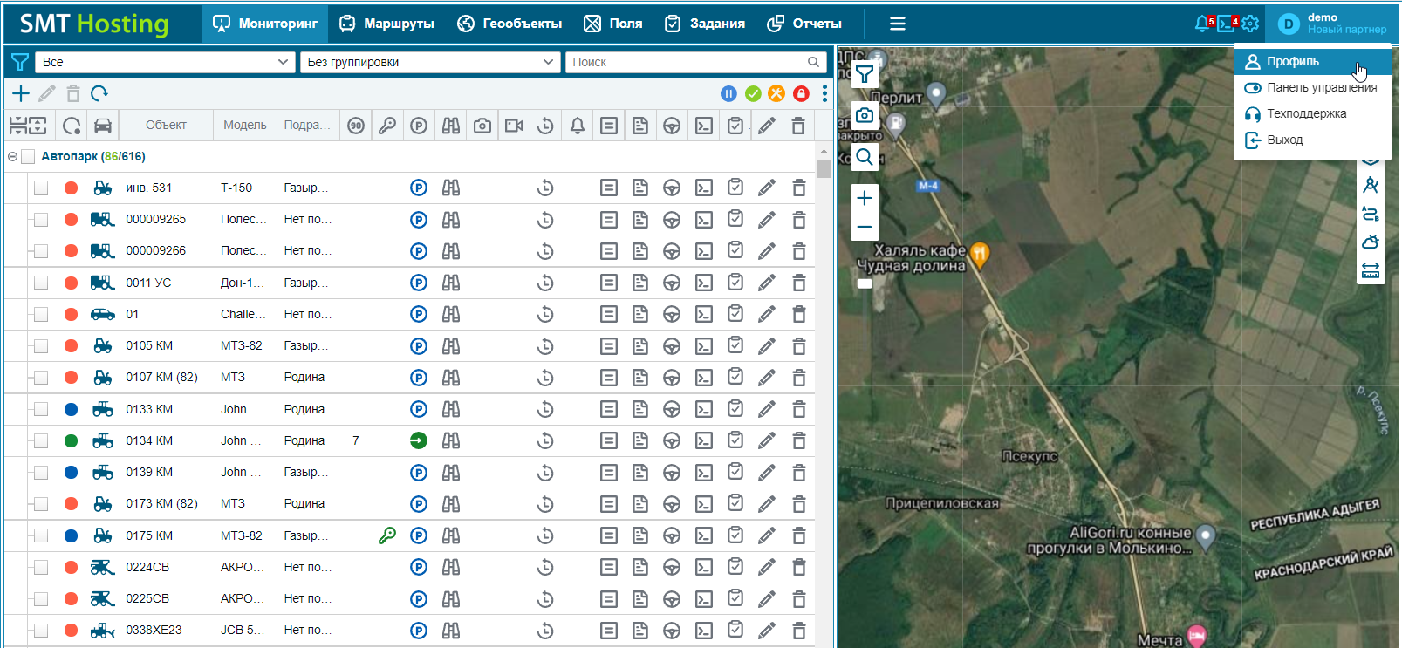This screenshot has width=1402, height=648.
Task: Check the box for 000009266
Action: pos(41,251)
